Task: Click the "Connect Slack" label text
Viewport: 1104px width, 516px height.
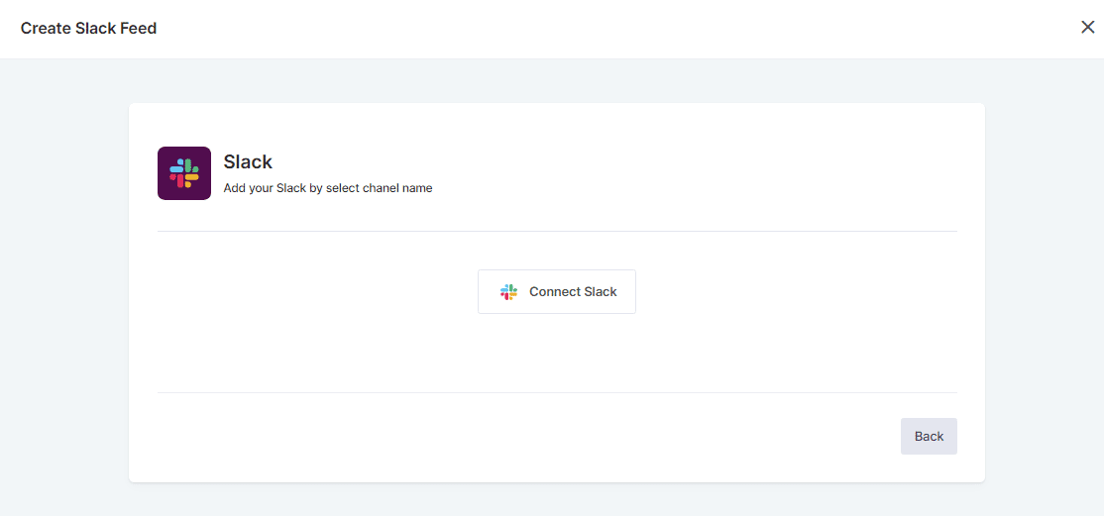Action: (573, 292)
